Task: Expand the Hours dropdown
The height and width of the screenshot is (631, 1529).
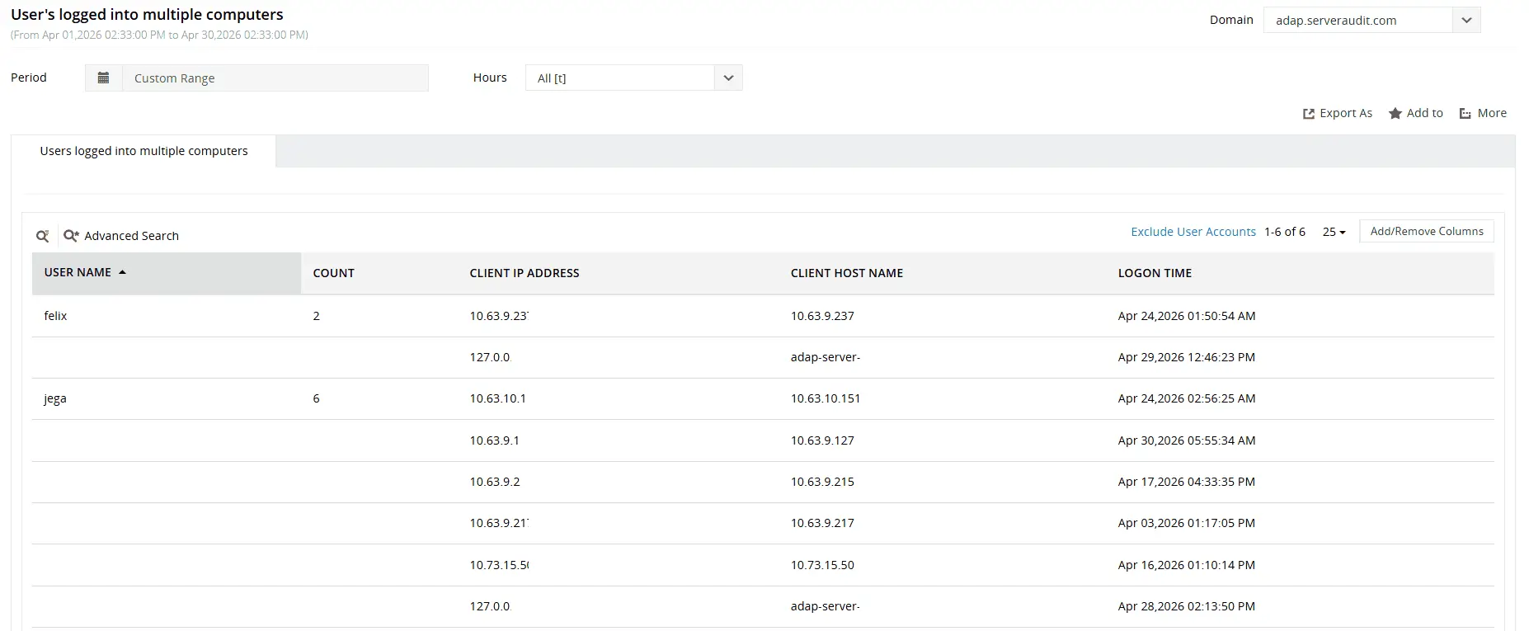Action: (728, 78)
